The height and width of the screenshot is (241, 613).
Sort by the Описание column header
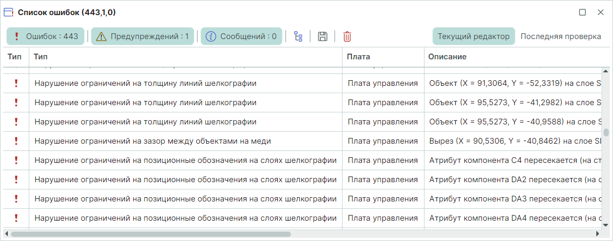447,57
